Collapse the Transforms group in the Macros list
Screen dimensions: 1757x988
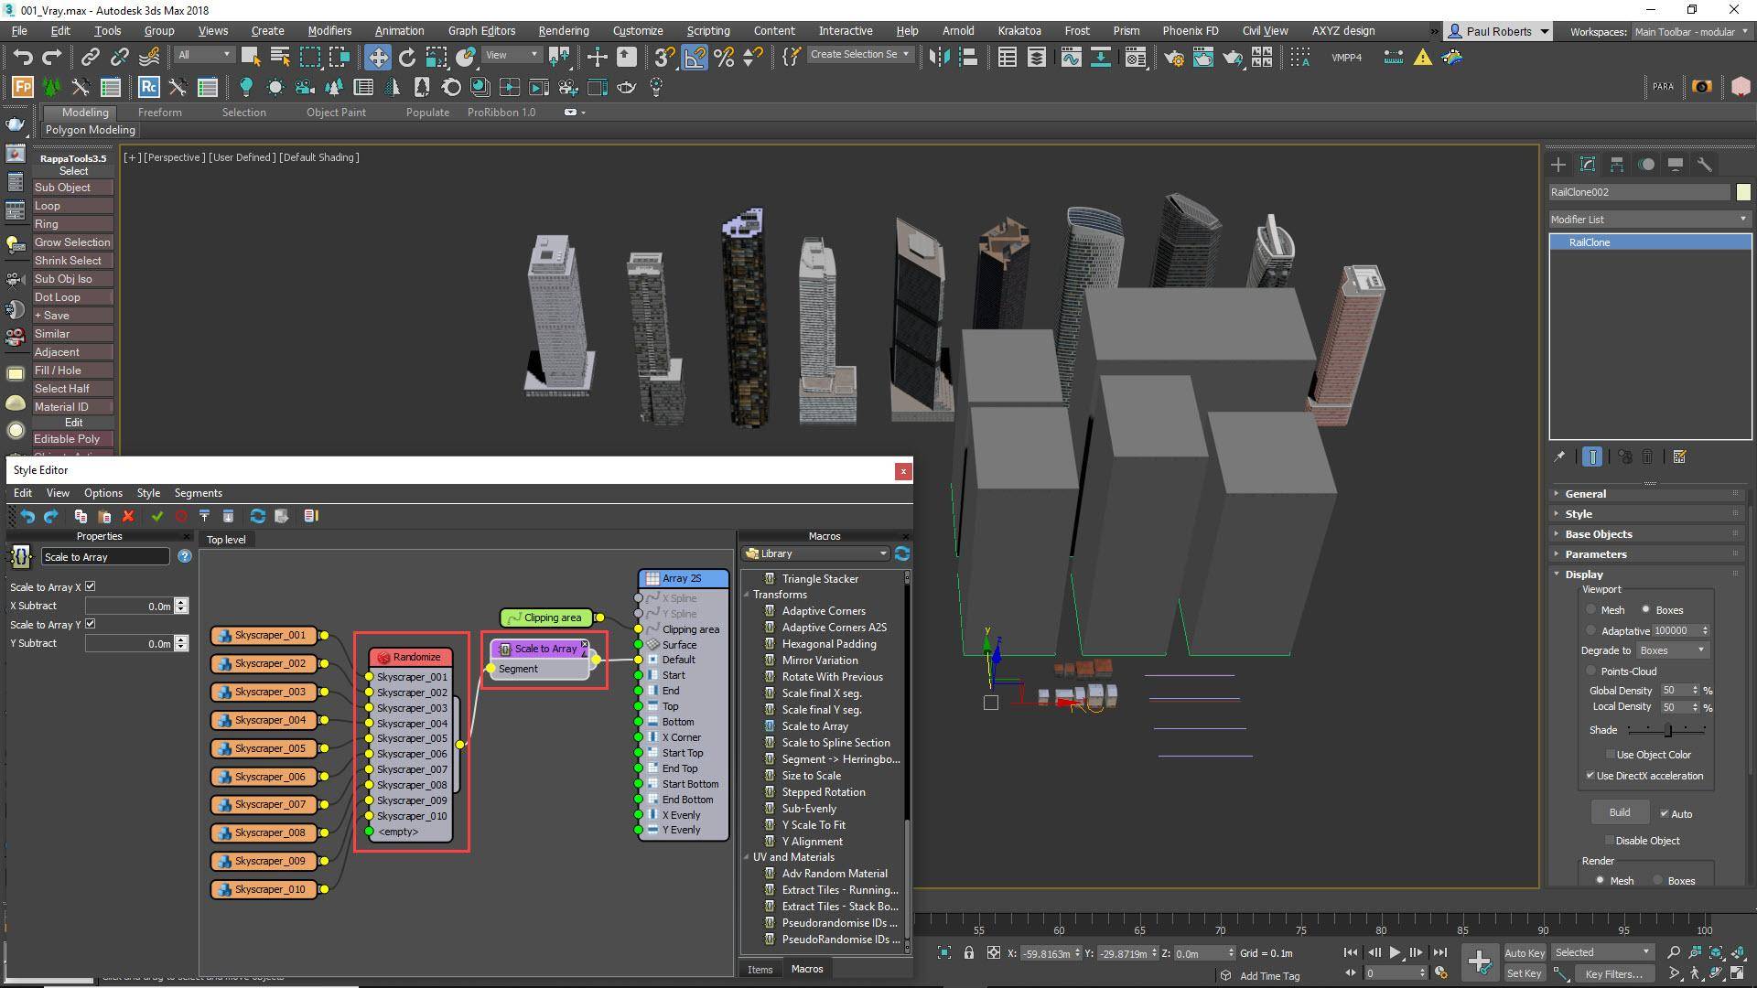coord(747,594)
